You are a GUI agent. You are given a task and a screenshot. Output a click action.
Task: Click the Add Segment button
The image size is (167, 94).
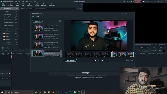pyautogui.click(x=71, y=60)
